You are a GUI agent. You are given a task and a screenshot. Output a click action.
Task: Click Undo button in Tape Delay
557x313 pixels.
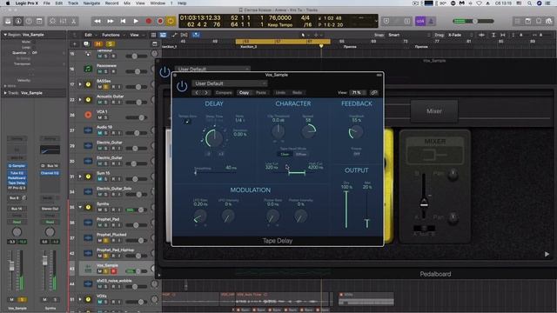point(280,93)
